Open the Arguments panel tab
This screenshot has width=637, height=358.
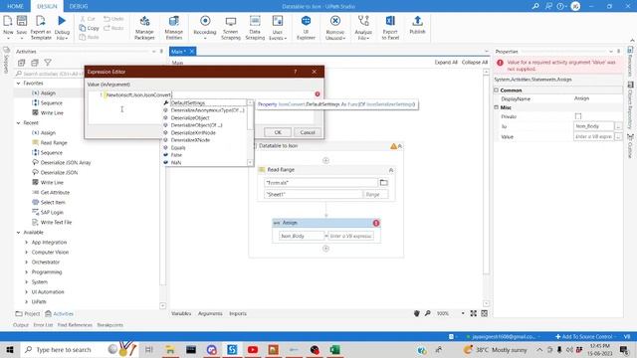tap(210, 313)
